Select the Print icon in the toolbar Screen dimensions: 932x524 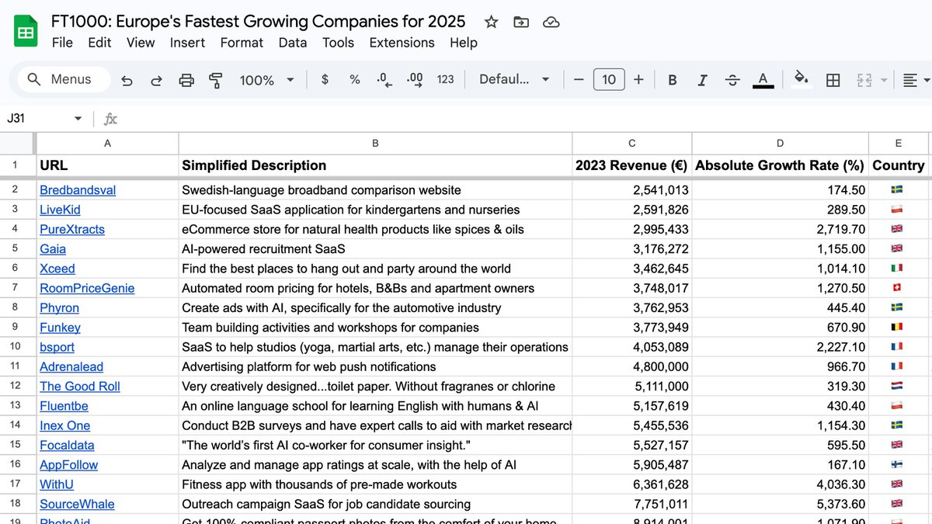coord(186,79)
